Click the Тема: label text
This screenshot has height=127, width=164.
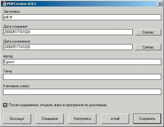click(x=8, y=71)
